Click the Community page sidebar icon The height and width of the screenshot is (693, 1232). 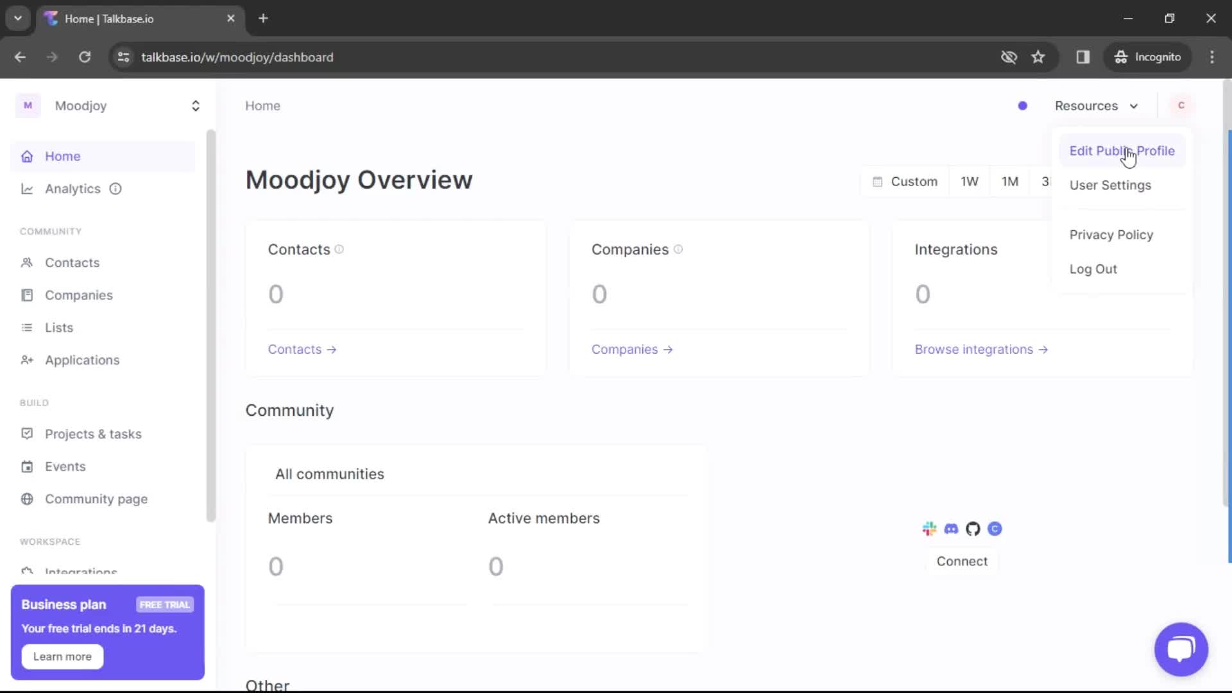[x=26, y=499]
